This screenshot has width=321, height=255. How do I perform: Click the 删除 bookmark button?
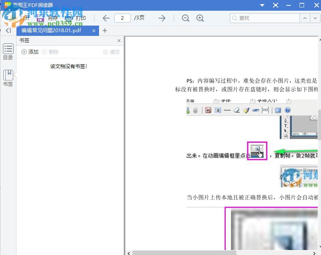[50, 52]
